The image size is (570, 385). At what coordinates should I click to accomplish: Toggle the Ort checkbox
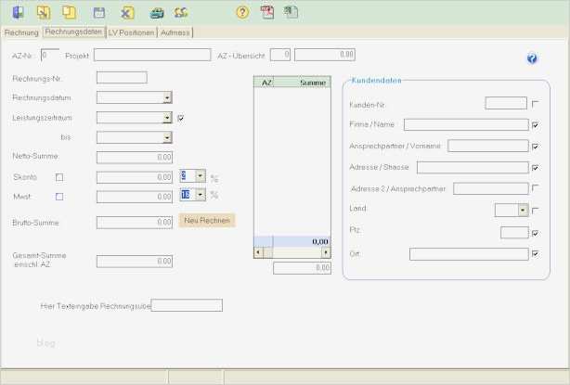535,253
